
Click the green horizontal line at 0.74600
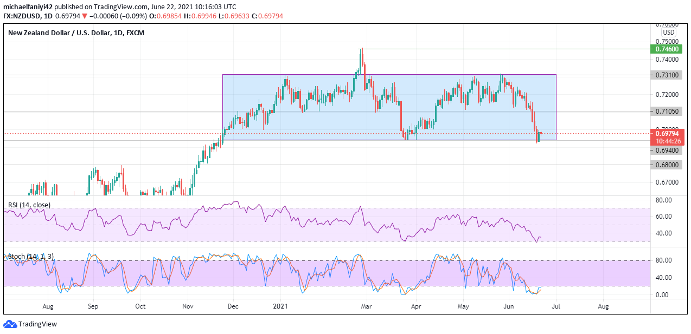click(x=504, y=49)
